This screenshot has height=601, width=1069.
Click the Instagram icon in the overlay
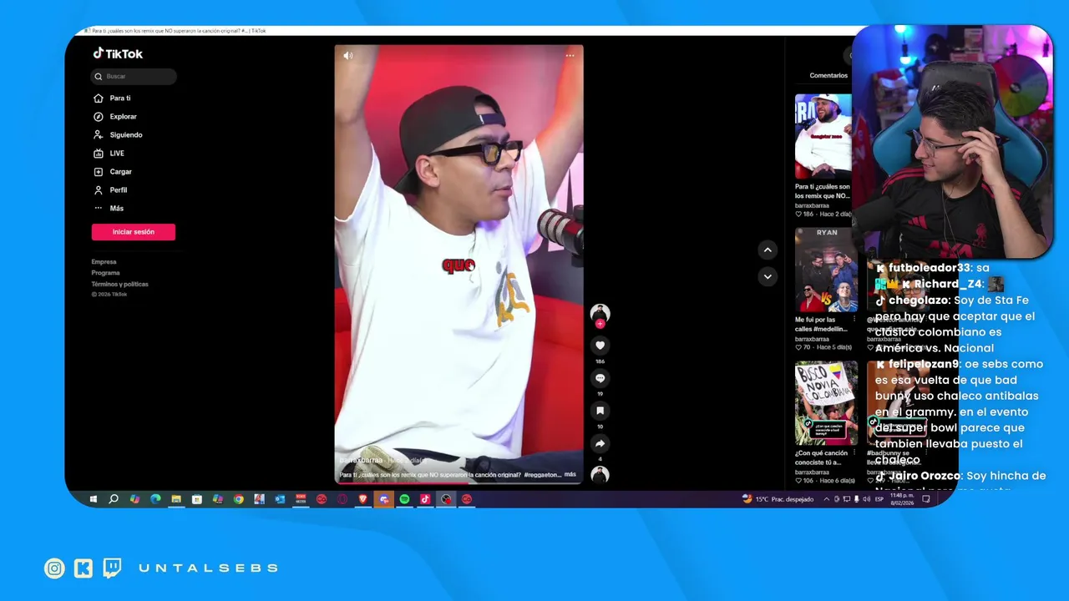point(55,568)
